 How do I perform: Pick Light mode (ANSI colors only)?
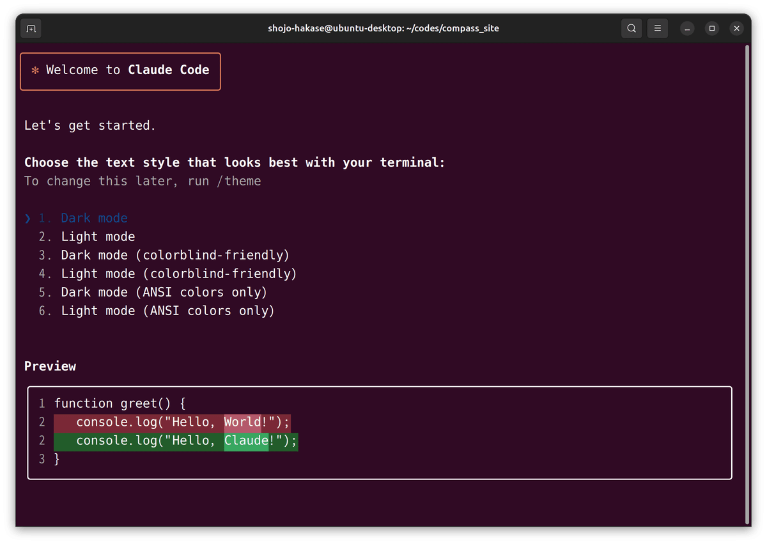[167, 311]
